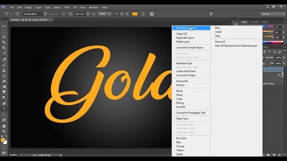This screenshot has width=287, height=161.
Task: Change the screen mode
Action: click(x=4, y=153)
